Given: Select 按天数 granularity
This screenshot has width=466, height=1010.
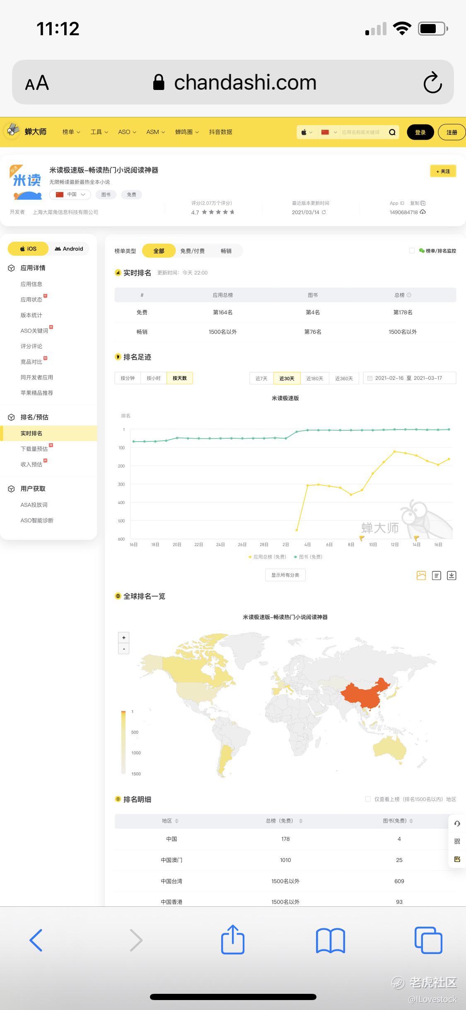Looking at the screenshot, I should click(x=180, y=378).
